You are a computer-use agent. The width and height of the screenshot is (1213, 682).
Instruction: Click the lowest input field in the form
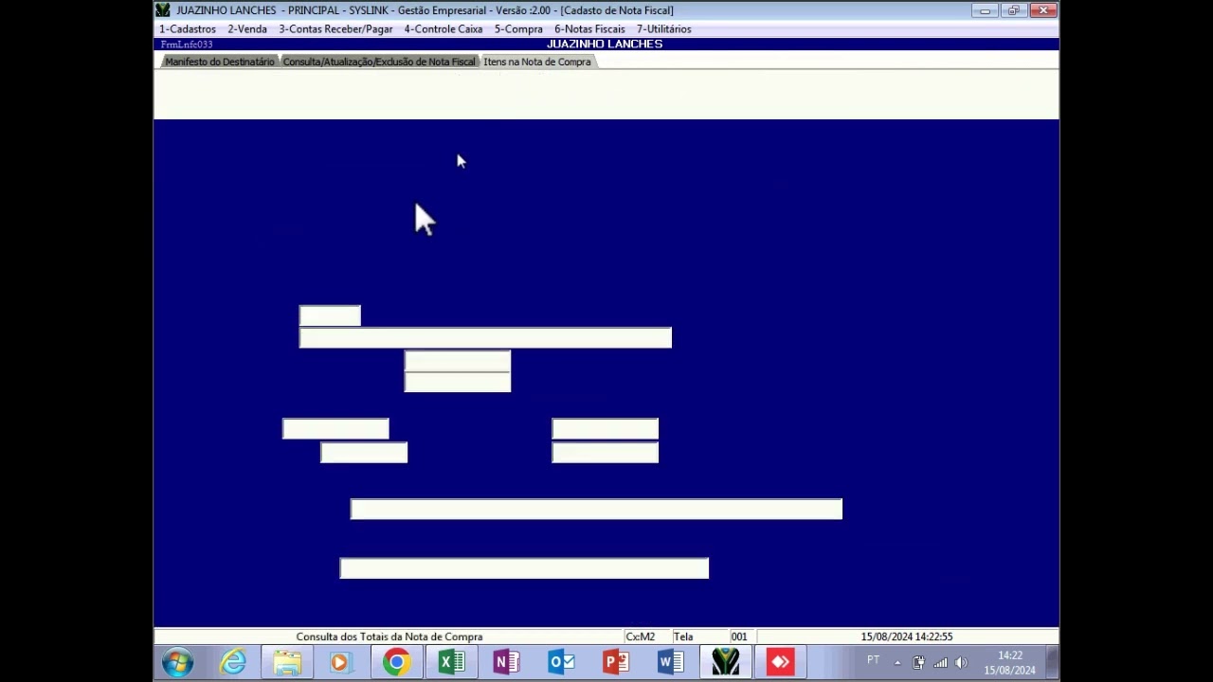[x=524, y=568]
